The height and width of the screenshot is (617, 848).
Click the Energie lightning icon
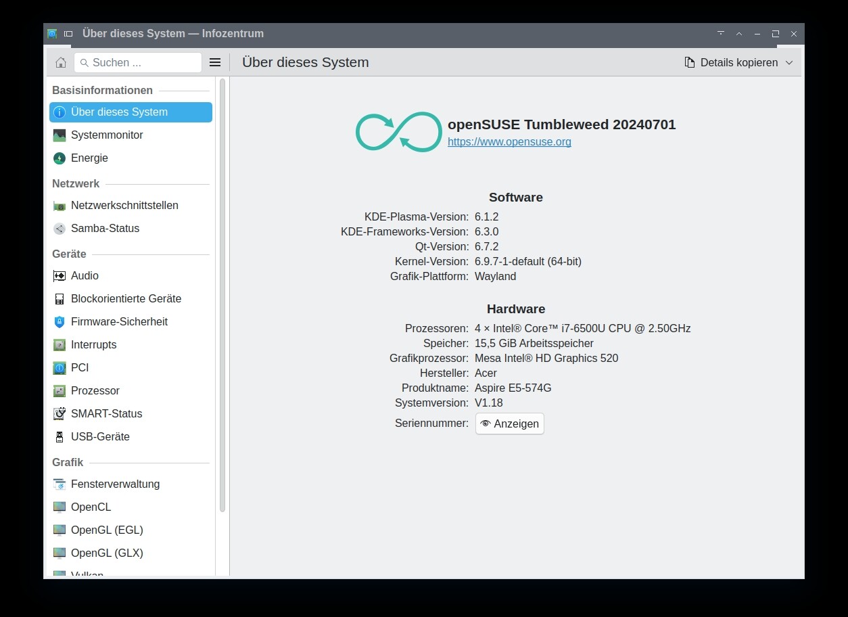60,158
